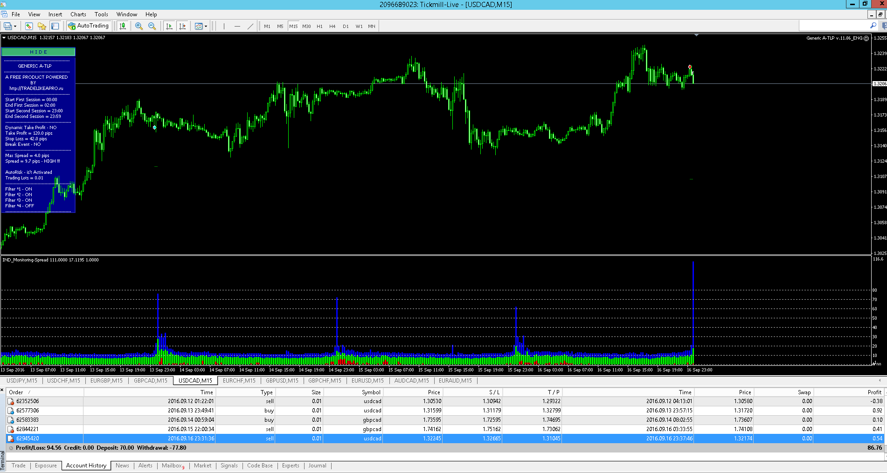Viewport: 887px width, 473px height.
Task: Open the Insert menu
Action: 55,14
